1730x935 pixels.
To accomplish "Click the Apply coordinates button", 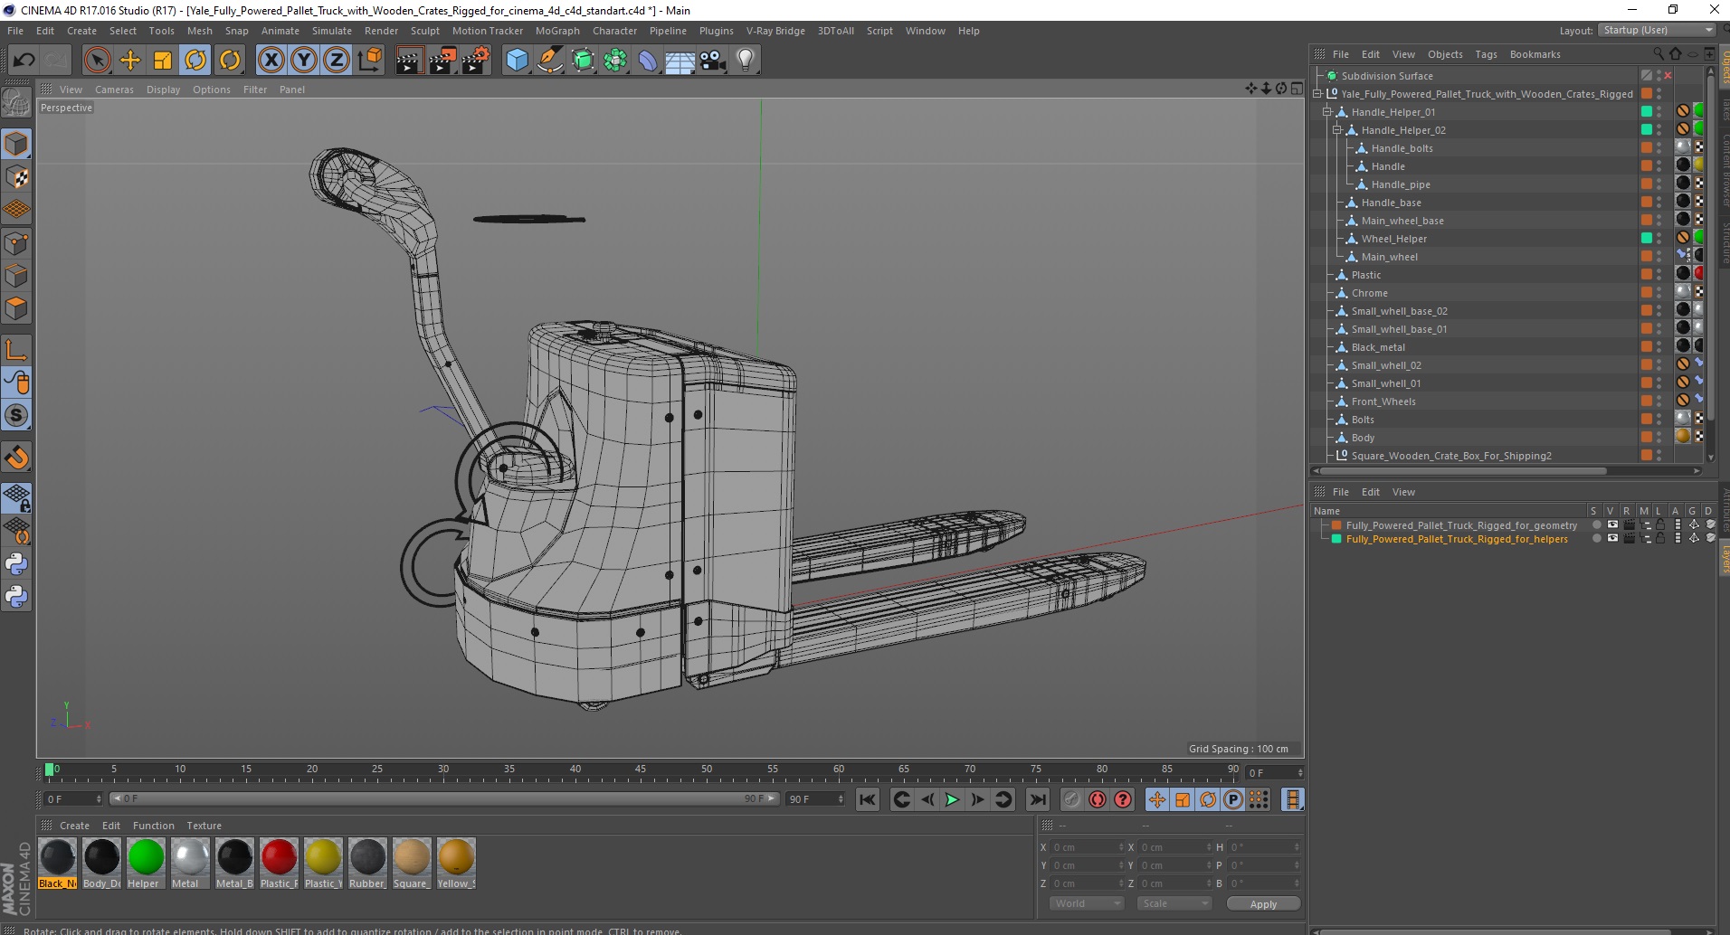I will point(1263,903).
